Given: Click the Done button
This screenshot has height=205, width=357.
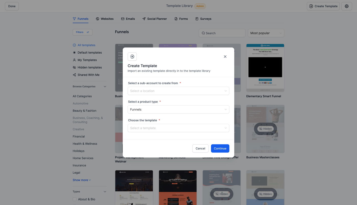Looking at the screenshot, I should (12, 6).
